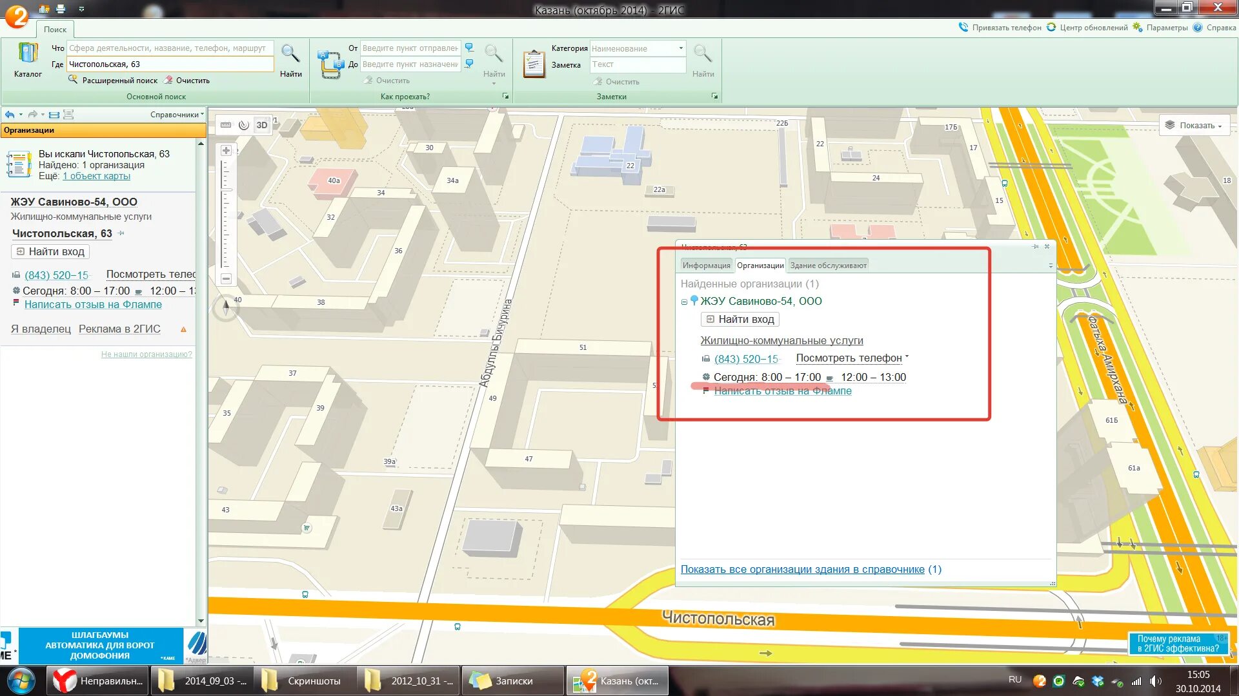
Task: Open Справка help
Action: (x=1214, y=27)
